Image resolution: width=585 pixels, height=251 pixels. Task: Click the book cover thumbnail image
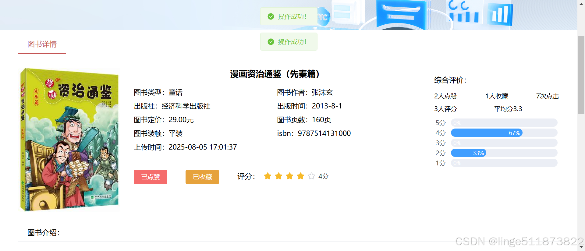tap(69, 140)
